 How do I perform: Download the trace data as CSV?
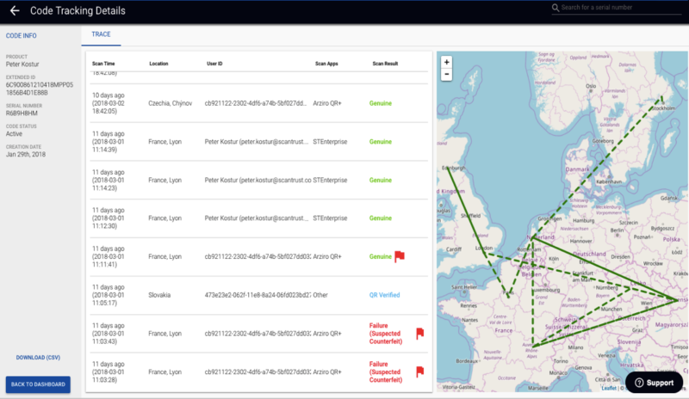38,357
